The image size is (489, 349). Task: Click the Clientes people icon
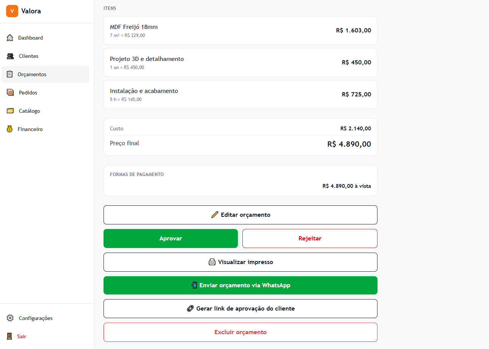(x=10, y=56)
